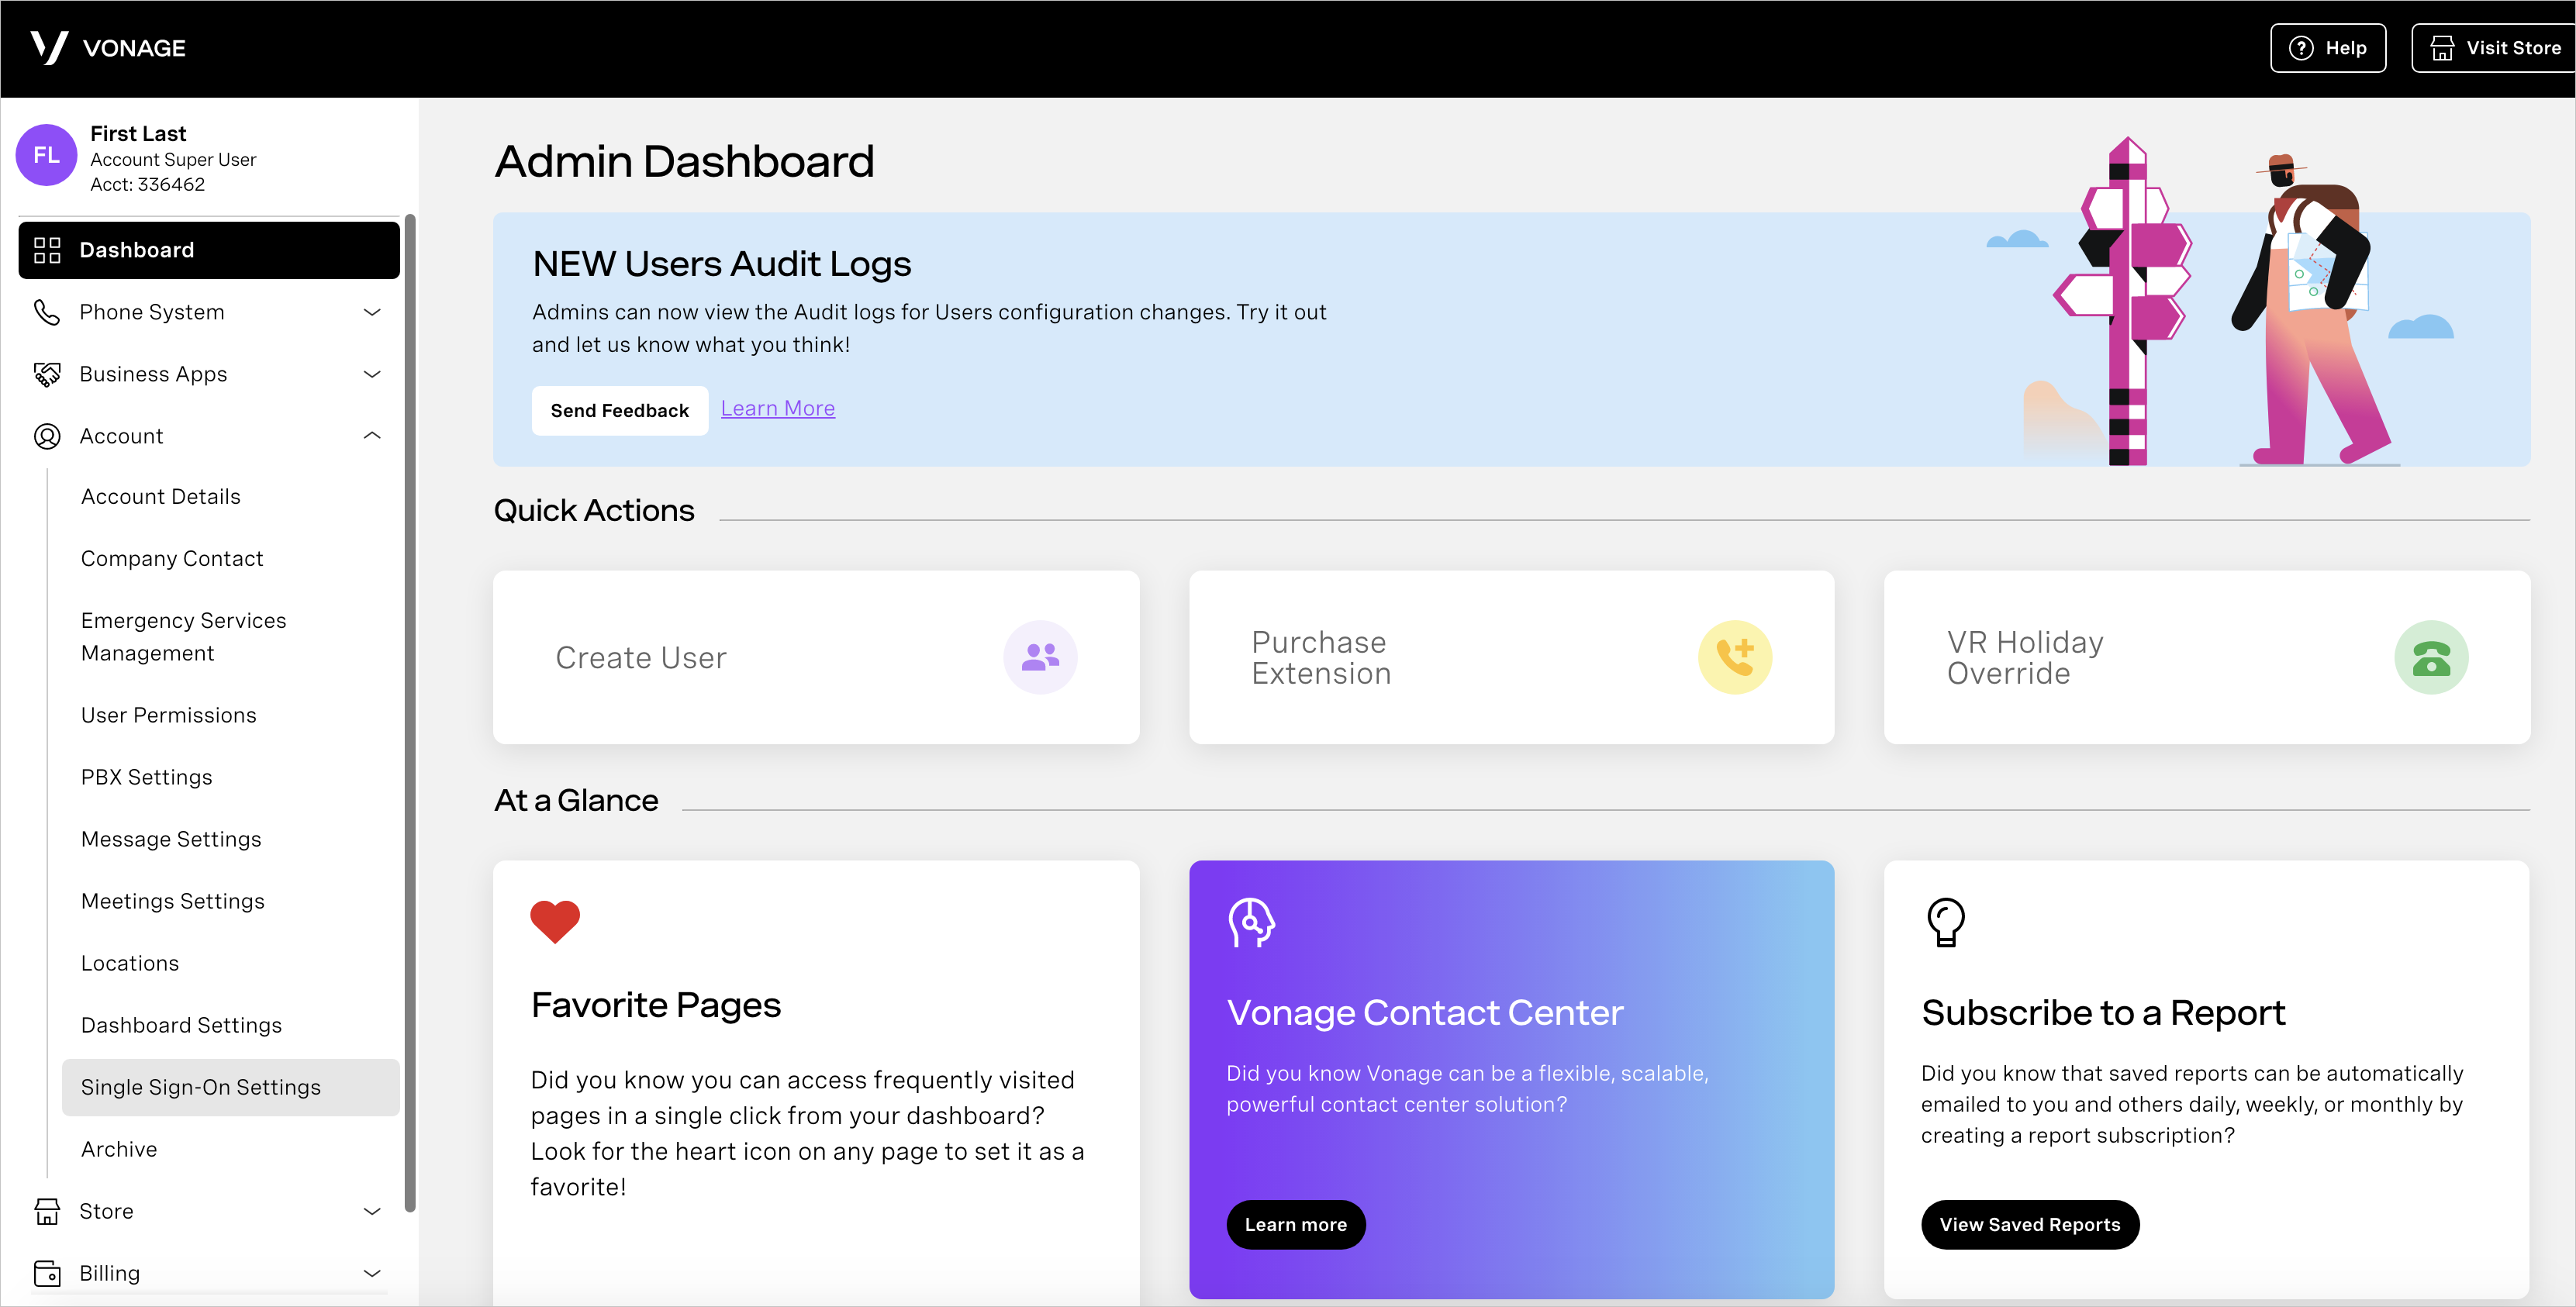The width and height of the screenshot is (2576, 1307).
Task: Click the Phone System menu icon
Action: click(47, 312)
